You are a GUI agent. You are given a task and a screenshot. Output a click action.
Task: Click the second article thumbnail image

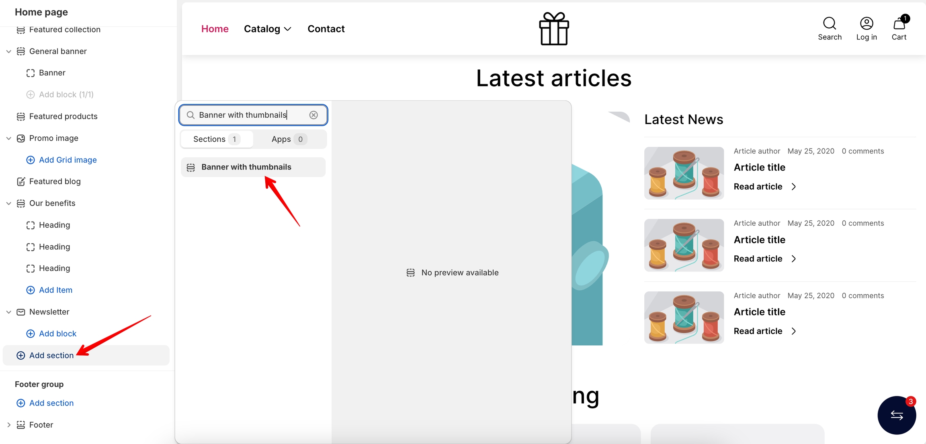(684, 245)
